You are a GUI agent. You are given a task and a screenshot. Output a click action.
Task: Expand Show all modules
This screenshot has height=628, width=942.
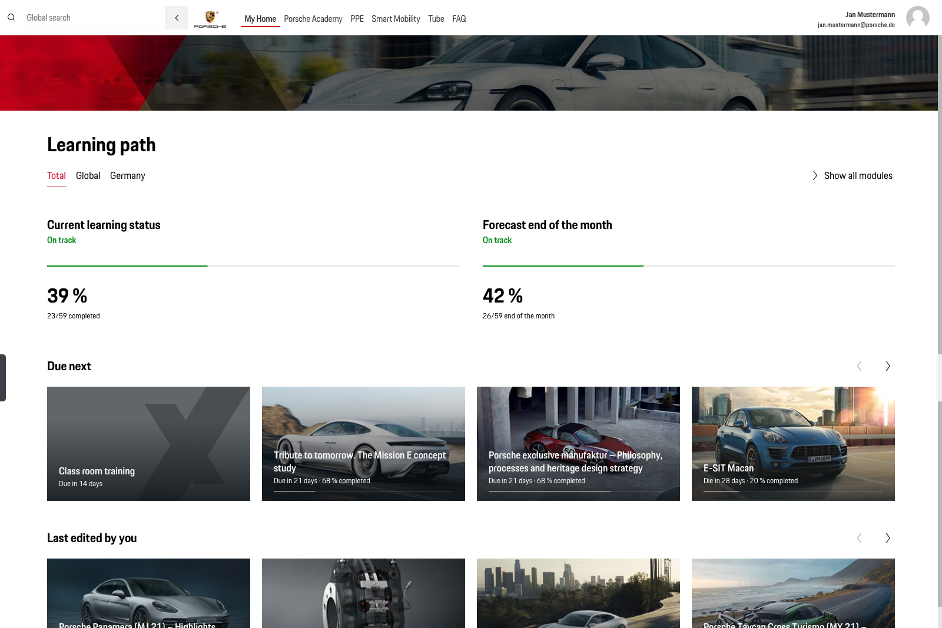tap(853, 175)
